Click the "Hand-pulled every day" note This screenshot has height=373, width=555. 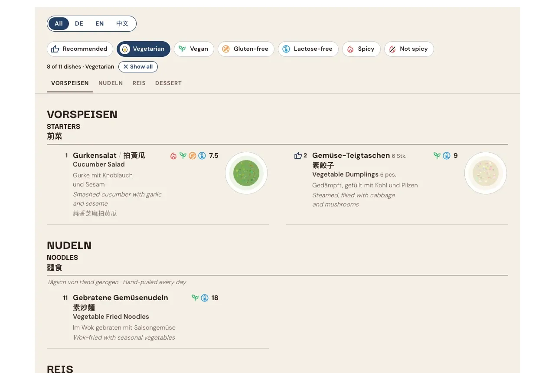[x=154, y=282]
